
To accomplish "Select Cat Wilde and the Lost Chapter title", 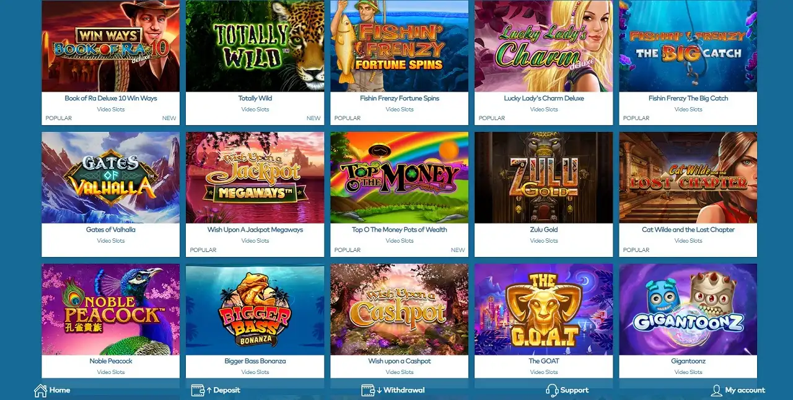I will click(688, 230).
